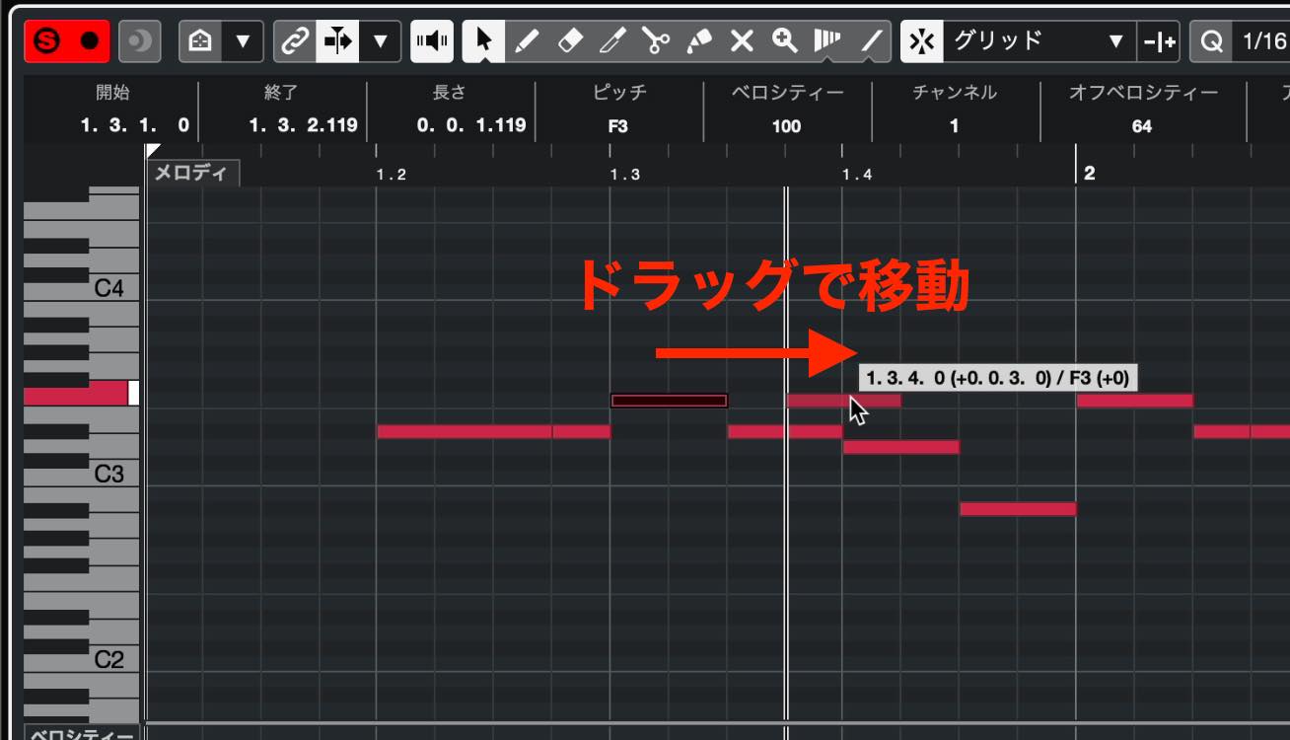The width and height of the screenshot is (1290, 740).
Task: Toggle Acoustic Feedback speaker icon
Action: (x=432, y=41)
